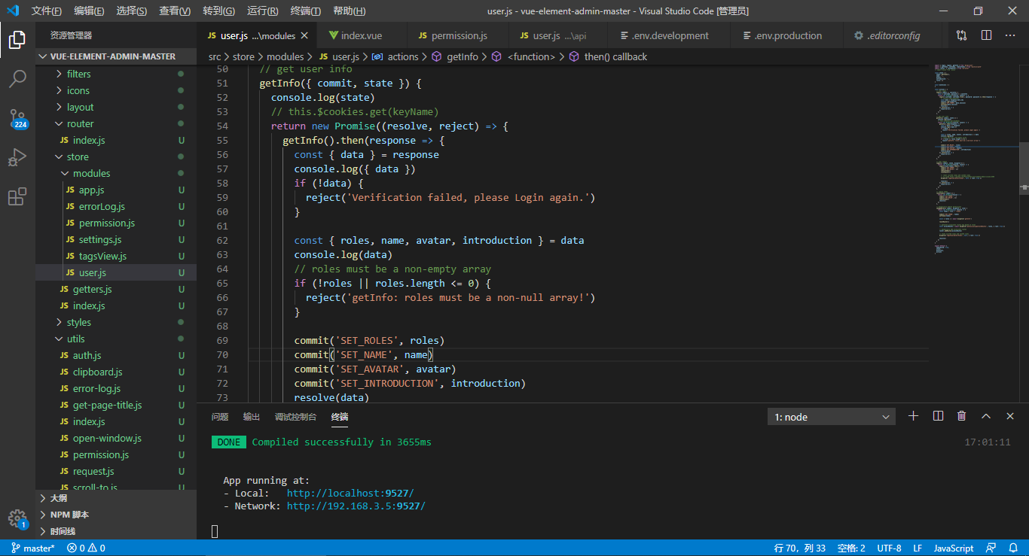This screenshot has height=556, width=1029.
Task: Open the Run and Debug view
Action: click(x=17, y=158)
